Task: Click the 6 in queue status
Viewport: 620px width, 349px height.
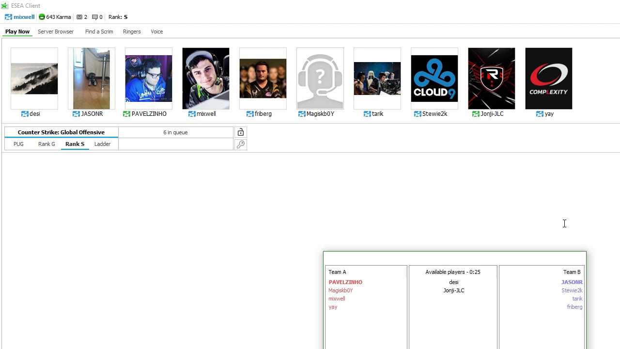Action: (175, 132)
